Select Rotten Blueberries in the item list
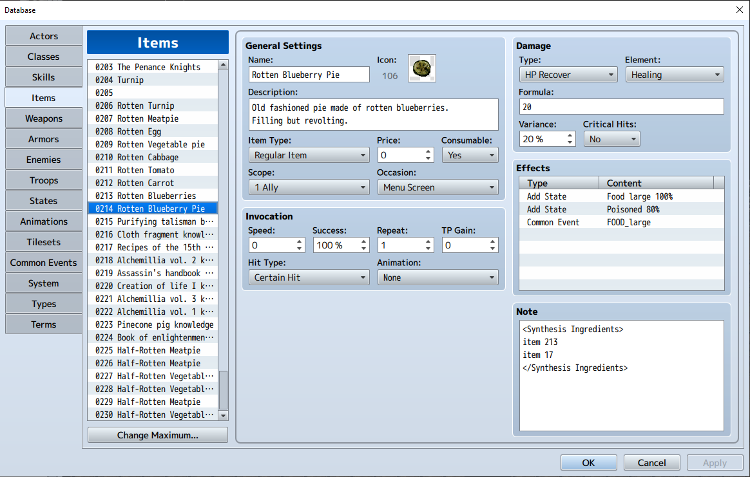Screen dimensions: 750x477 (156, 196)
